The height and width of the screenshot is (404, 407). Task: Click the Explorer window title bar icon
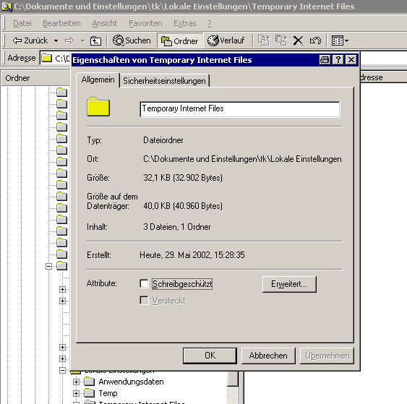point(7,7)
